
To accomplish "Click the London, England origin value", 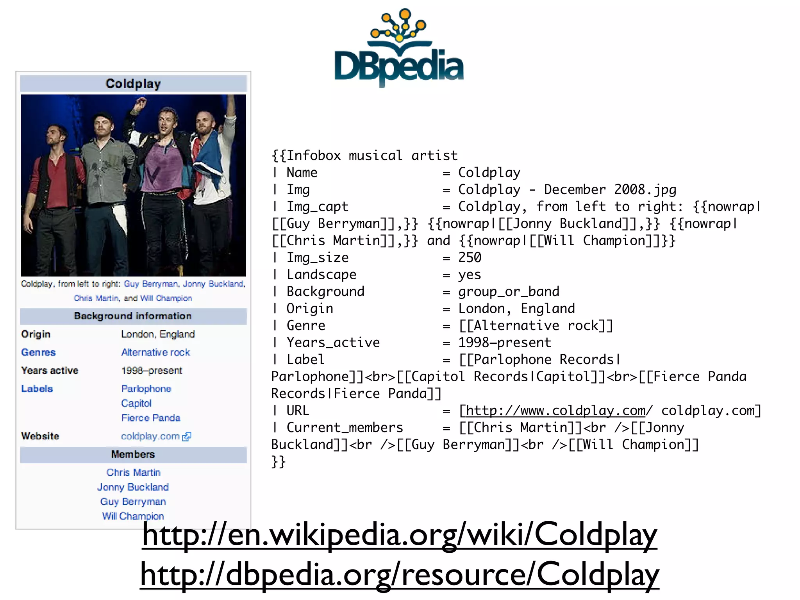I will (158, 334).
